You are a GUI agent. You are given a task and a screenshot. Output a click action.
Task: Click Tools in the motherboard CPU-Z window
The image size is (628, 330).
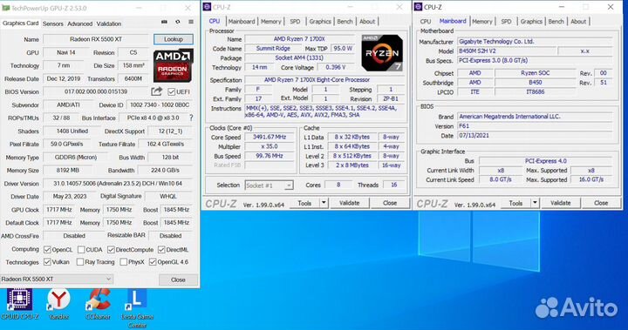tap(515, 203)
